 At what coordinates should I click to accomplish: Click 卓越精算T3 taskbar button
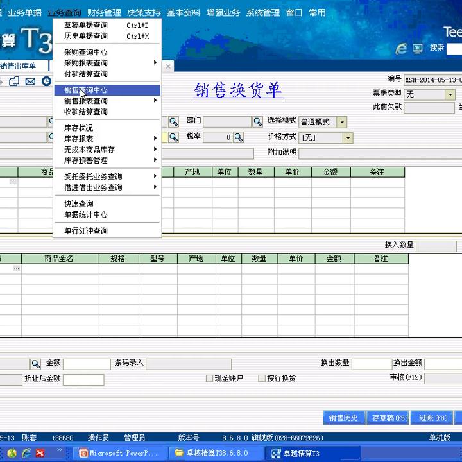(312, 453)
